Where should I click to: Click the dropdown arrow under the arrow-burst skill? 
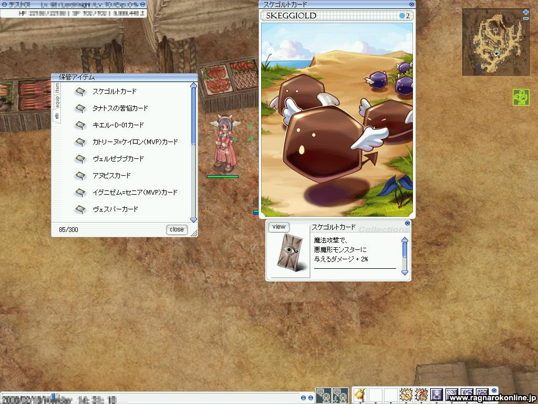coord(406,402)
